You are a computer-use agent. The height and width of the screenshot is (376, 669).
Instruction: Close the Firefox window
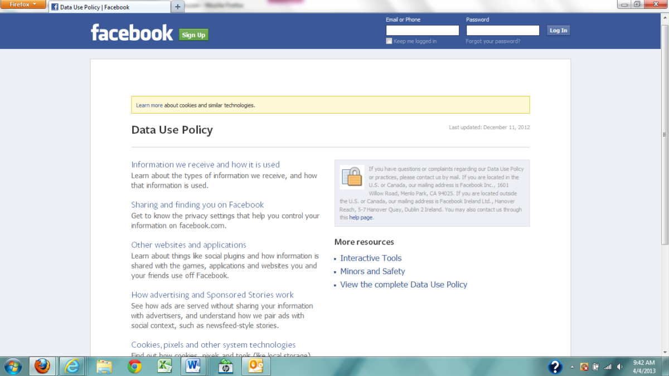(655, 4)
